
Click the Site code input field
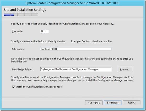pyautogui.click(x=44, y=31)
